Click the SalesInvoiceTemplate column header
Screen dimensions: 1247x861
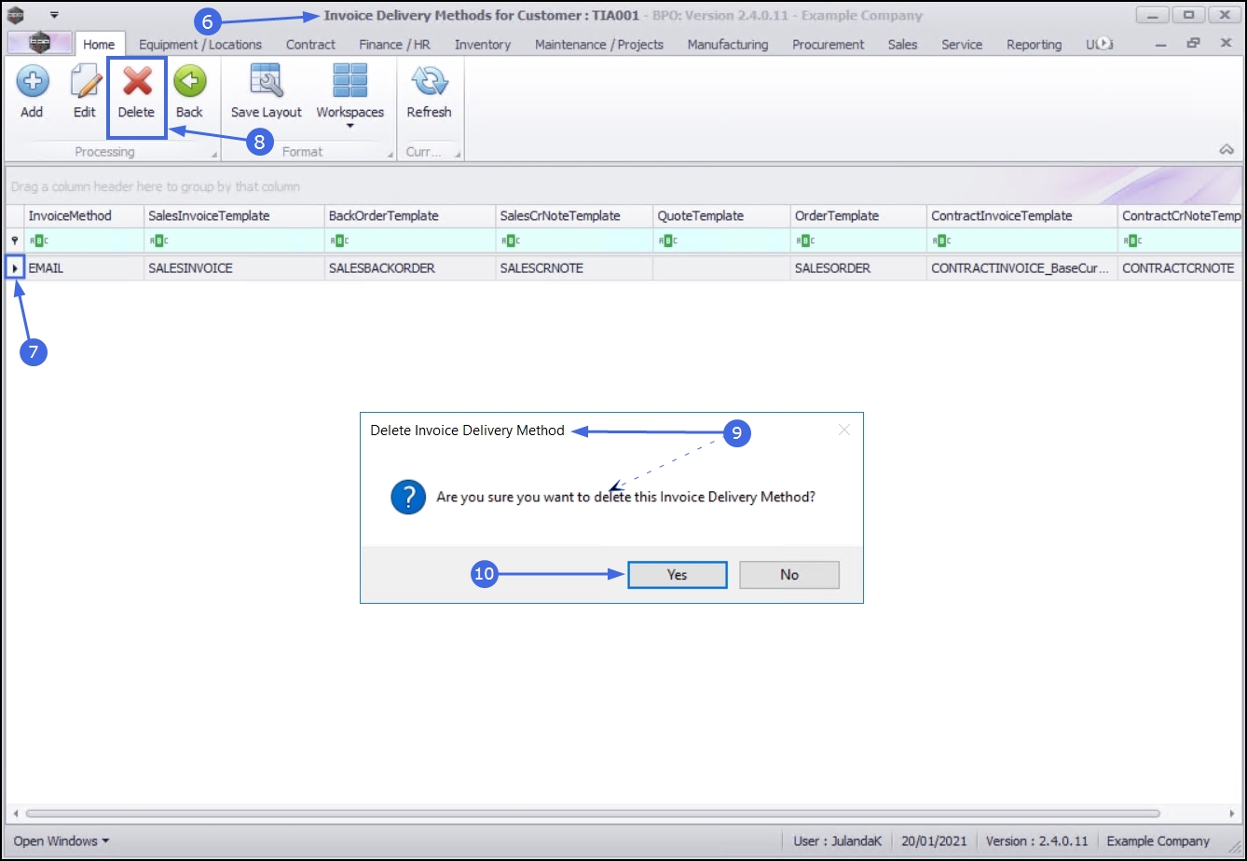[x=234, y=216]
